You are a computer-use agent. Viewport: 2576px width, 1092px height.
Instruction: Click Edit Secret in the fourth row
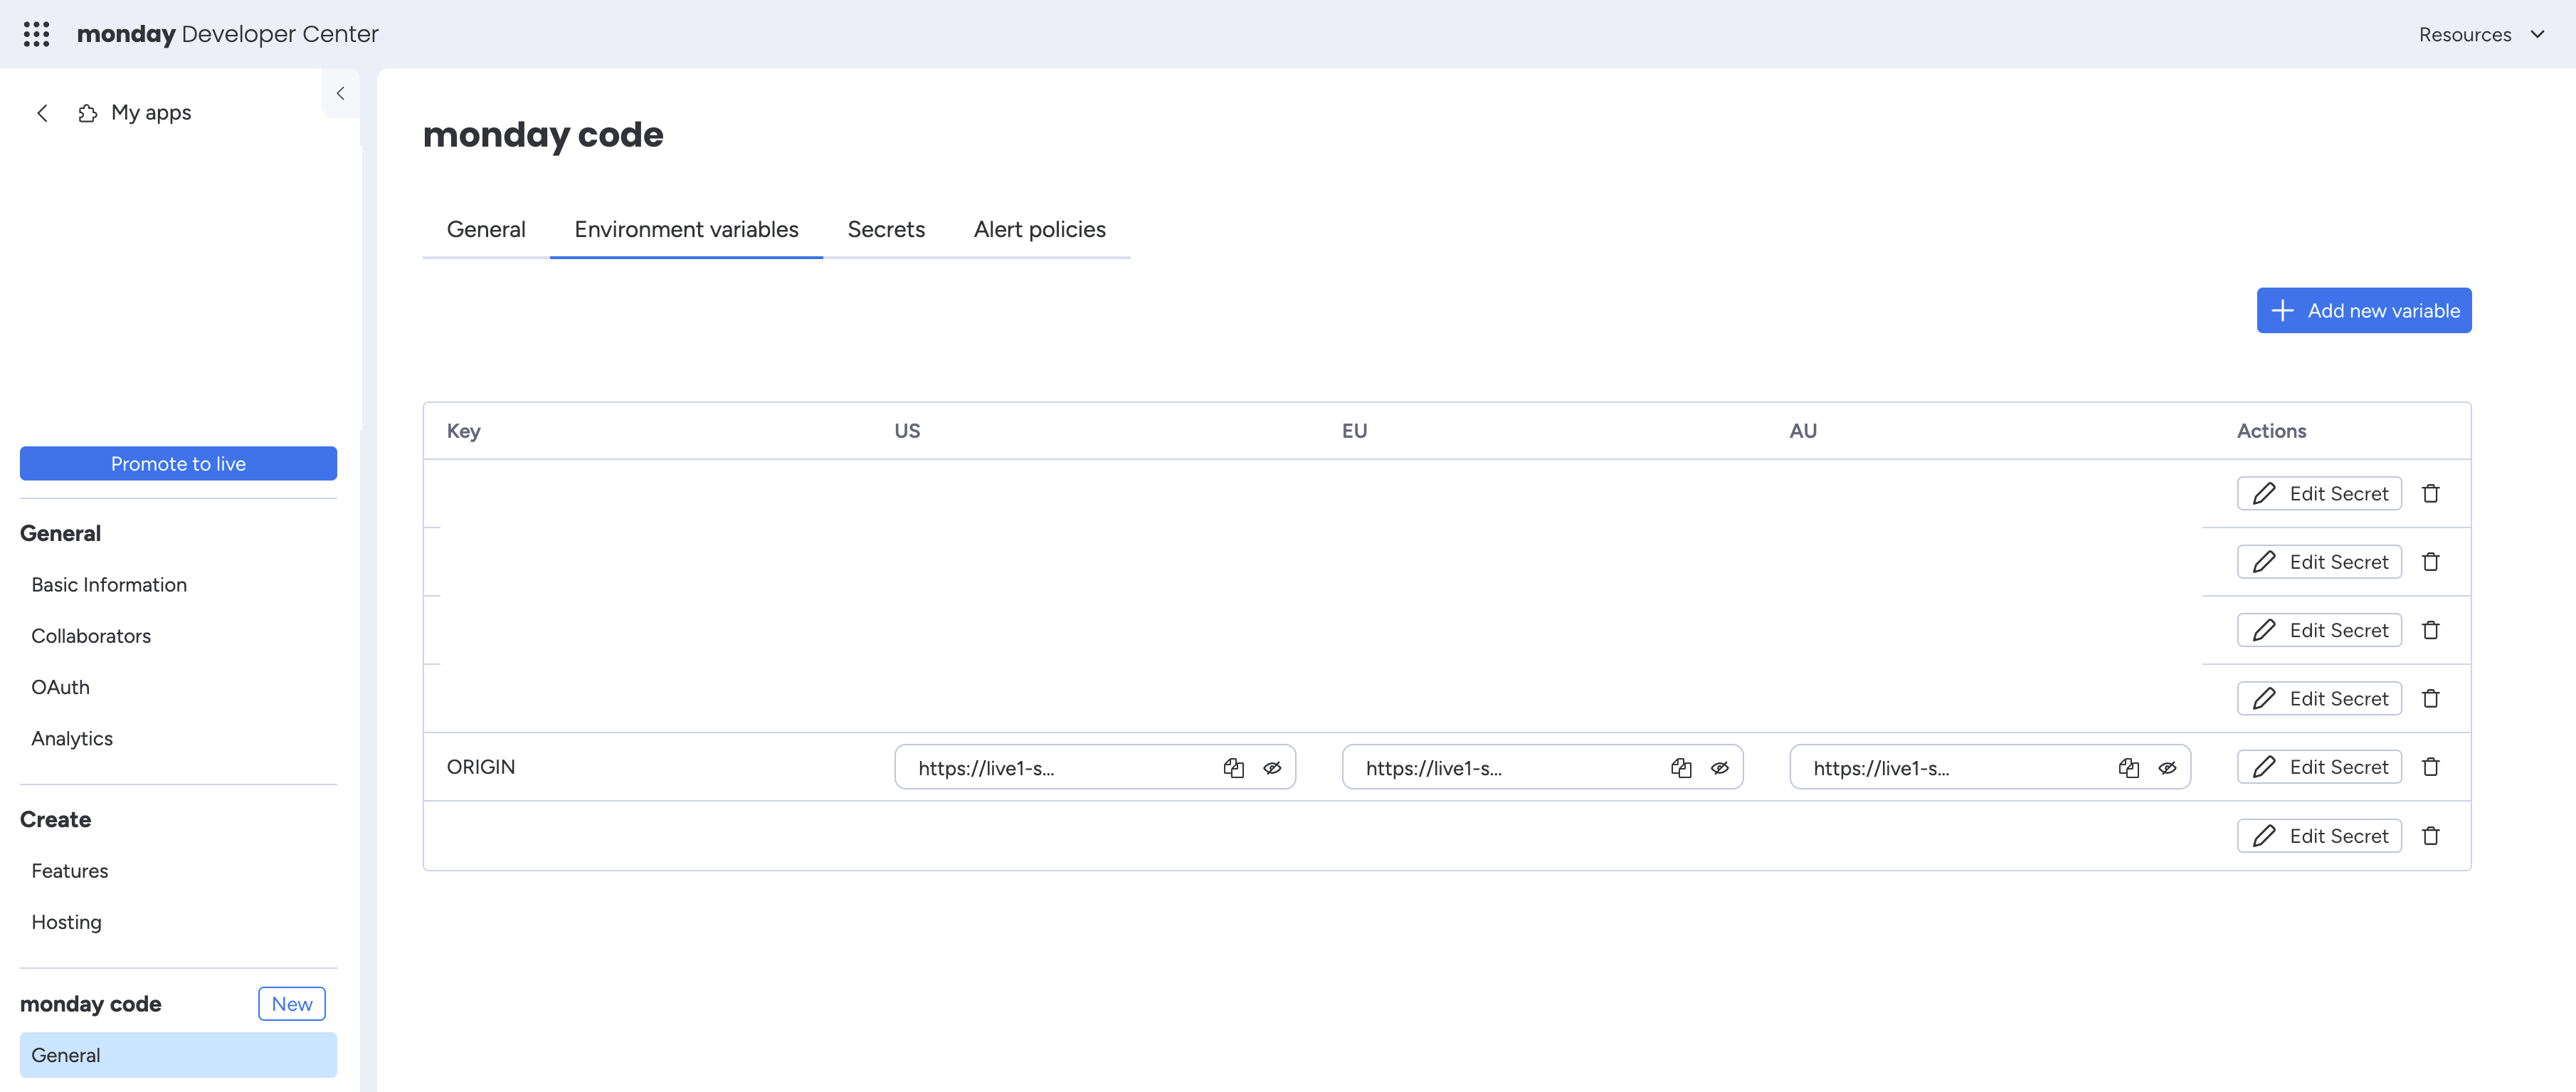point(2319,699)
